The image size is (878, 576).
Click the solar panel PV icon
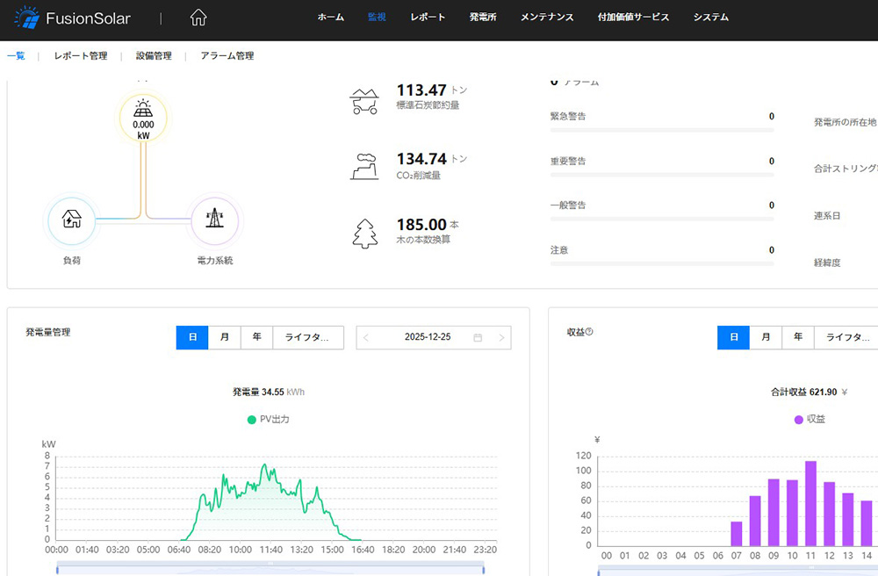pyautogui.click(x=142, y=109)
